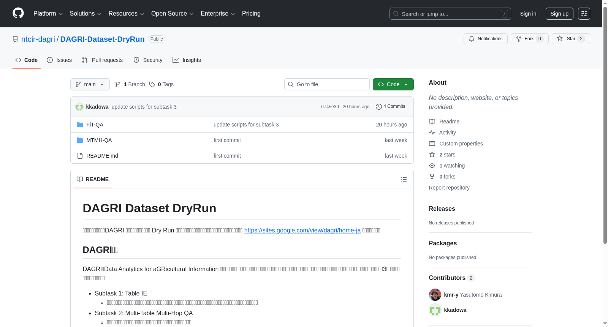608x327 pixels.
Task: Click the Report repository link
Action: (449, 188)
